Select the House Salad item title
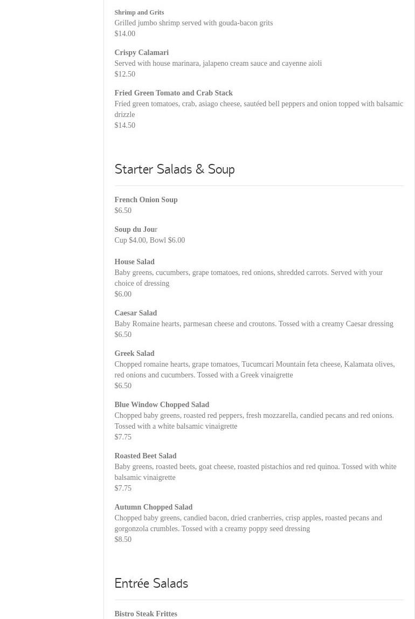The image size is (415, 619). tap(134, 262)
